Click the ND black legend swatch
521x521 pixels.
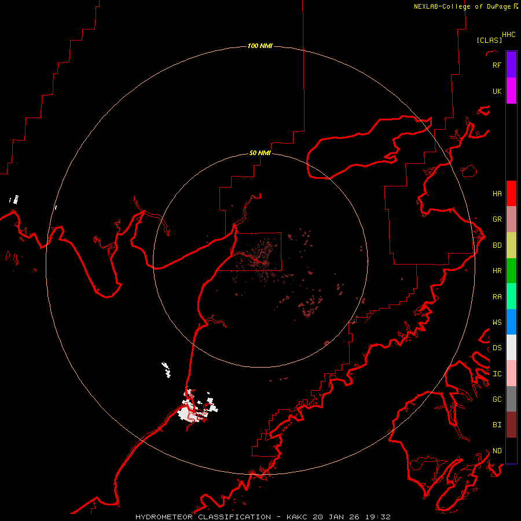[511, 450]
